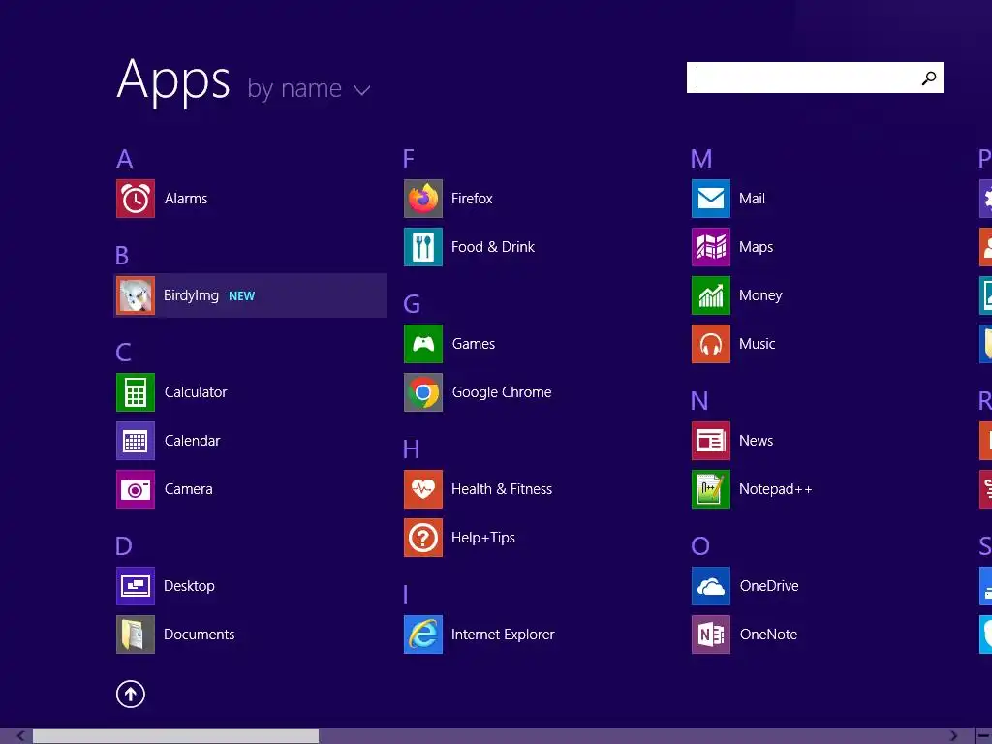
Task: Select the letter M group header
Action: 701,159
